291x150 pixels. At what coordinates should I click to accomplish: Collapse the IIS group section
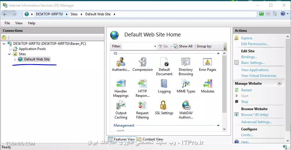(x=218, y=53)
